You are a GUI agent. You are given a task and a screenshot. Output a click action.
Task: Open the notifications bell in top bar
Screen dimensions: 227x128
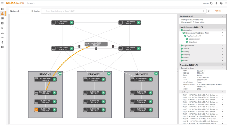click(216, 3)
